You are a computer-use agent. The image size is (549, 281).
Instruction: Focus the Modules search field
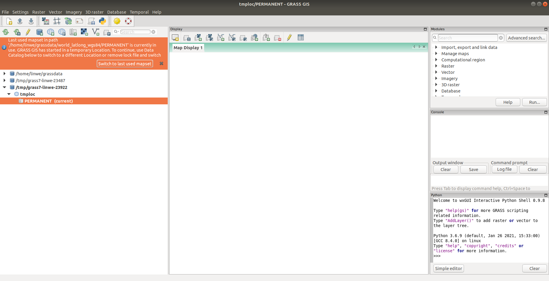468,38
